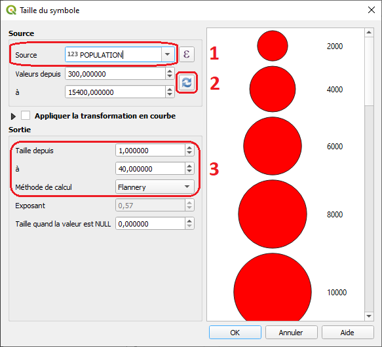Image resolution: width=382 pixels, height=347 pixels.
Task: Click the Annuler button
Action: [292, 333]
